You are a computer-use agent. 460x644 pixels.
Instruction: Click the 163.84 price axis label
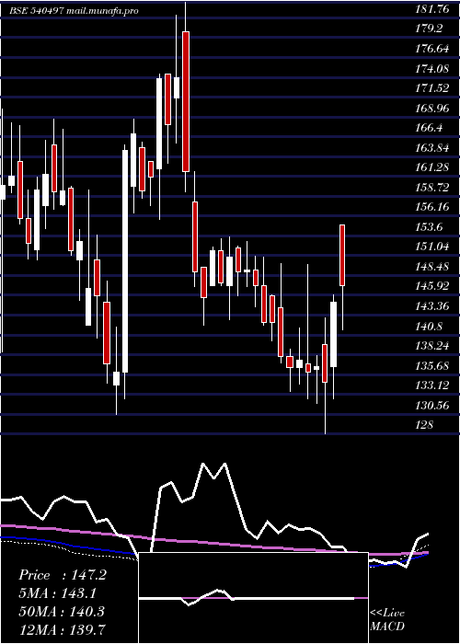(x=431, y=148)
